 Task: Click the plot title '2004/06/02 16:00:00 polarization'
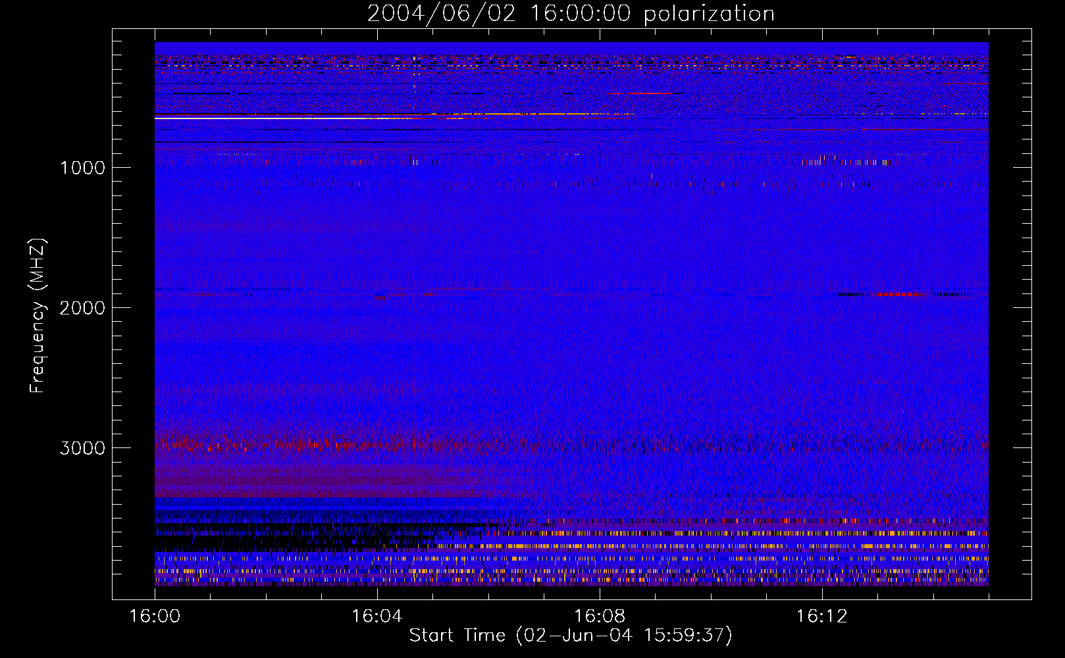[571, 13]
